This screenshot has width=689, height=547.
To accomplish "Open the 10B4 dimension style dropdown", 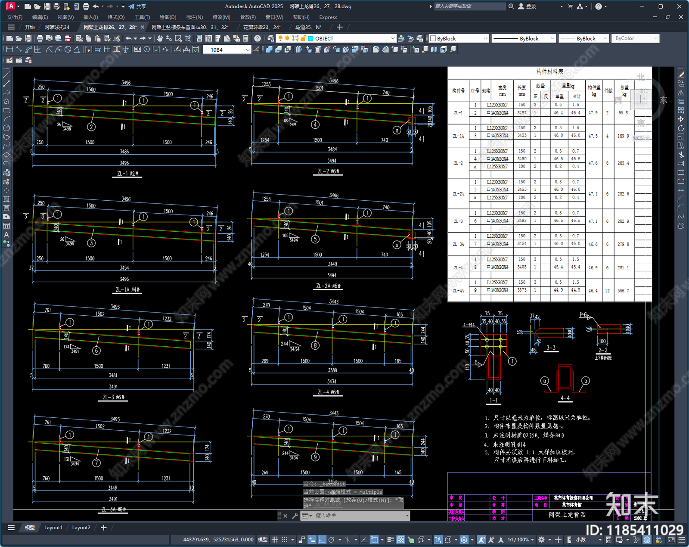I will click(x=248, y=50).
